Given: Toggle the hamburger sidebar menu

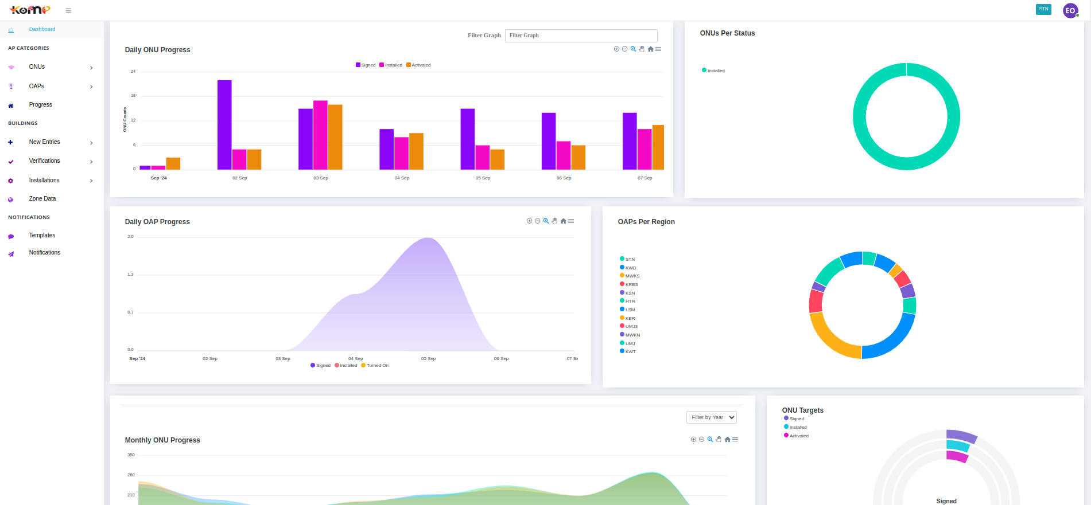Looking at the screenshot, I should 68,10.
